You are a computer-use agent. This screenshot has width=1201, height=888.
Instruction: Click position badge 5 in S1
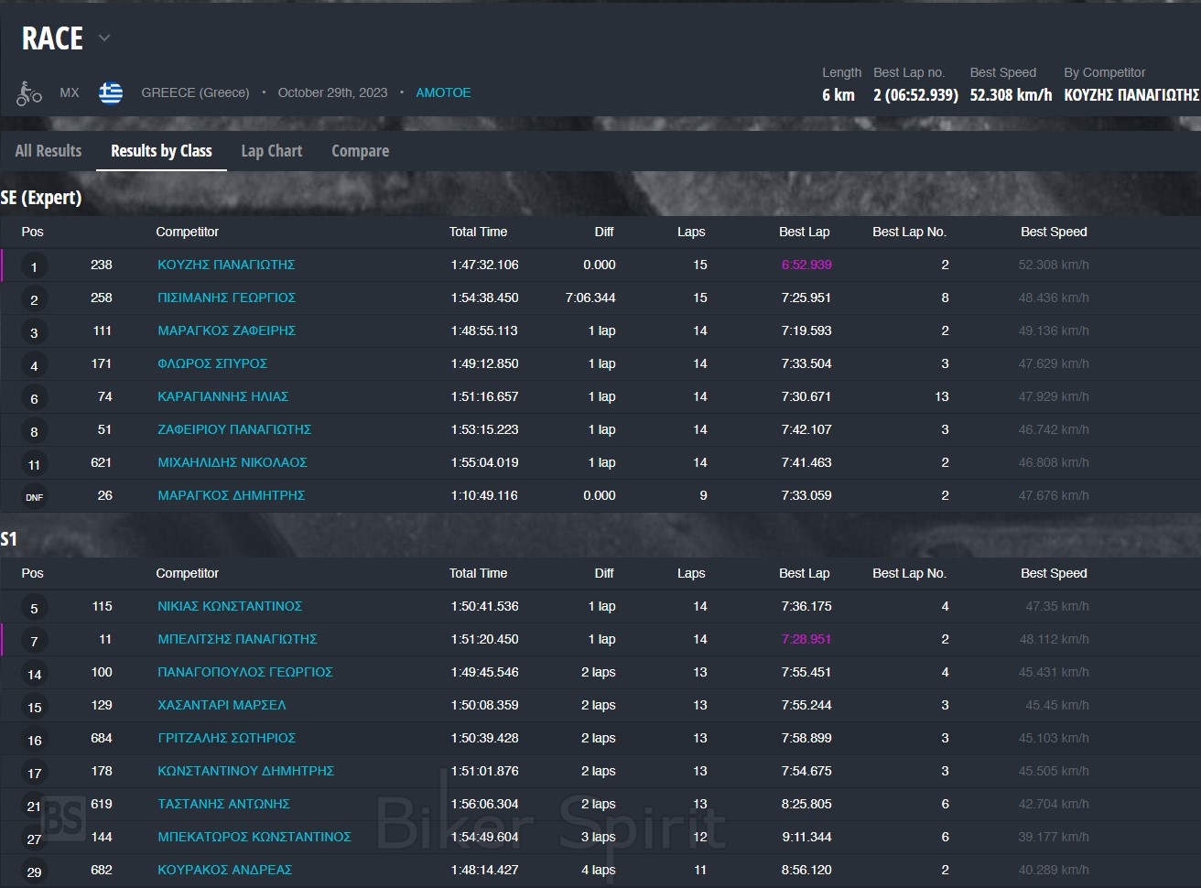point(34,608)
